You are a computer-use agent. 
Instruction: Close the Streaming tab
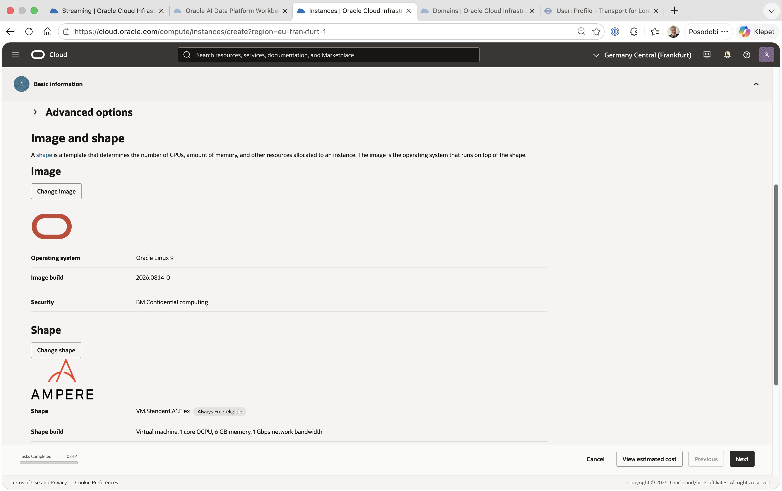pyautogui.click(x=161, y=11)
